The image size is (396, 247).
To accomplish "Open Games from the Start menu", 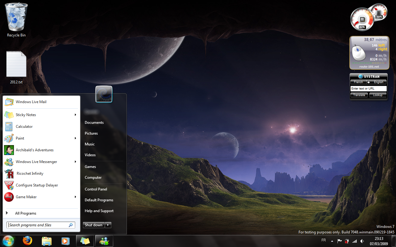I will pyautogui.click(x=90, y=167).
